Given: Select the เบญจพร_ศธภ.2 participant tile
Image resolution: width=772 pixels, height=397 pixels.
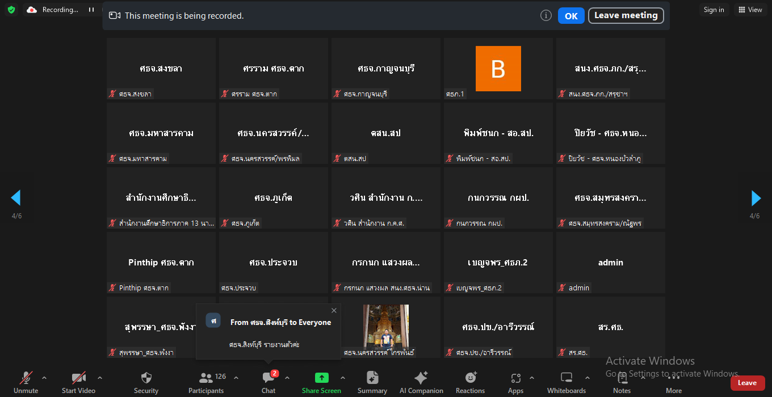Looking at the screenshot, I should coord(498,263).
